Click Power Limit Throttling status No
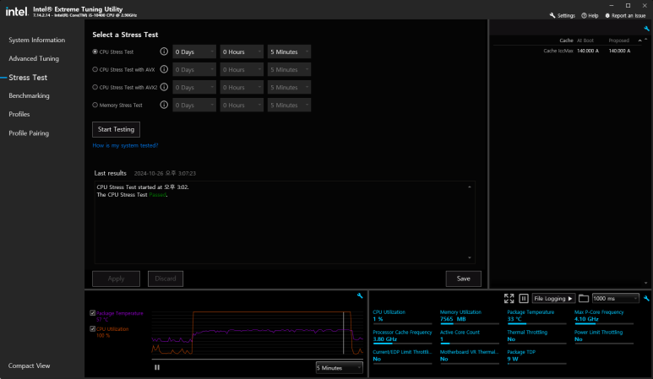653x379 pixels. (x=579, y=339)
